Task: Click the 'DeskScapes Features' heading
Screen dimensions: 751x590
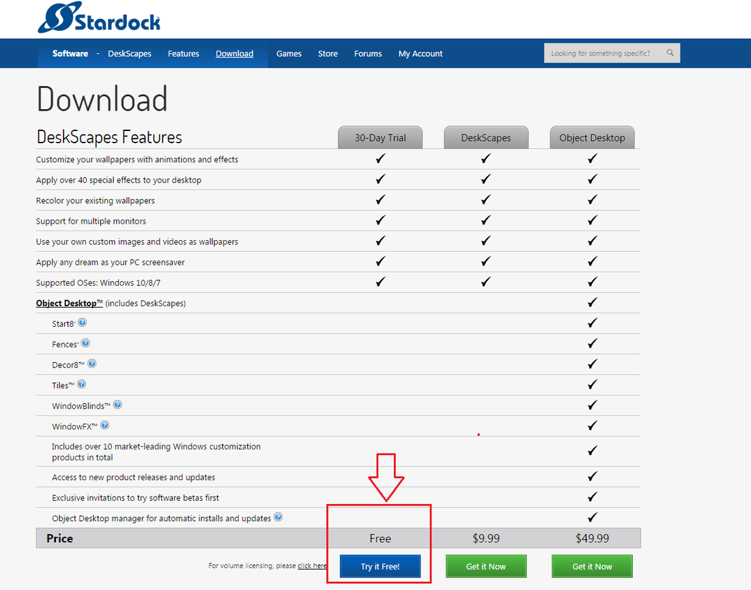Action: pyautogui.click(x=110, y=137)
